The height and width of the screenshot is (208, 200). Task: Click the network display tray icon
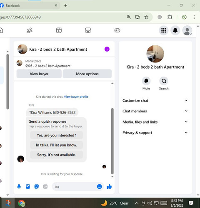point(156,203)
